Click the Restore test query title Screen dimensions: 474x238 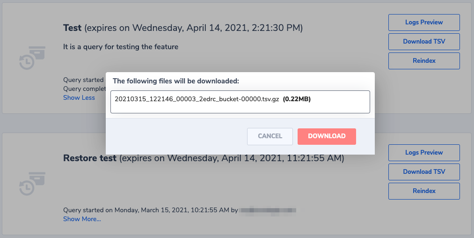coord(89,158)
